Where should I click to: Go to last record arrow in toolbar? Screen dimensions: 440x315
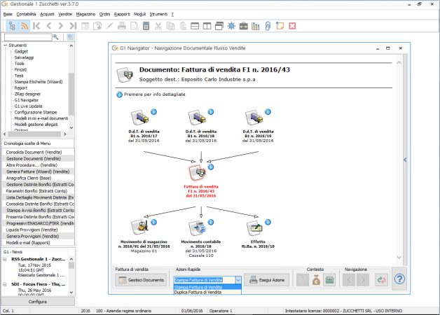tap(73, 26)
